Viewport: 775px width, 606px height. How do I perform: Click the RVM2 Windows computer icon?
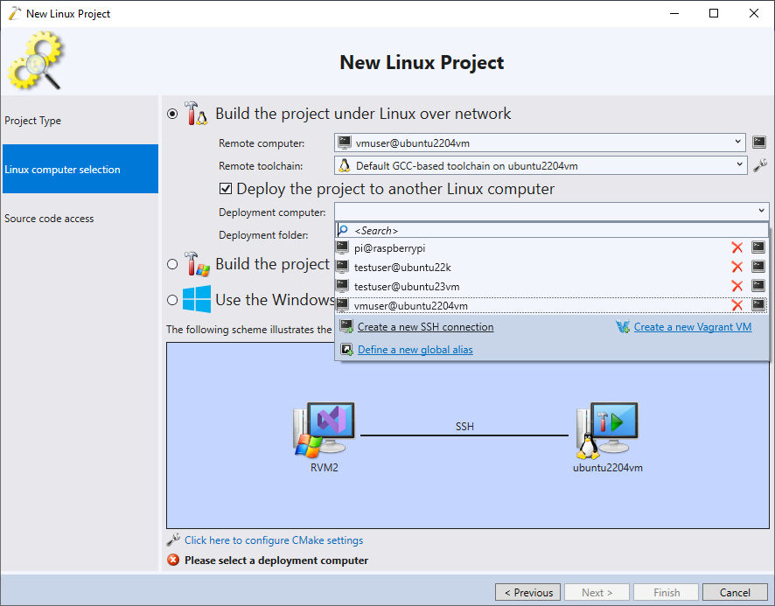(x=325, y=429)
